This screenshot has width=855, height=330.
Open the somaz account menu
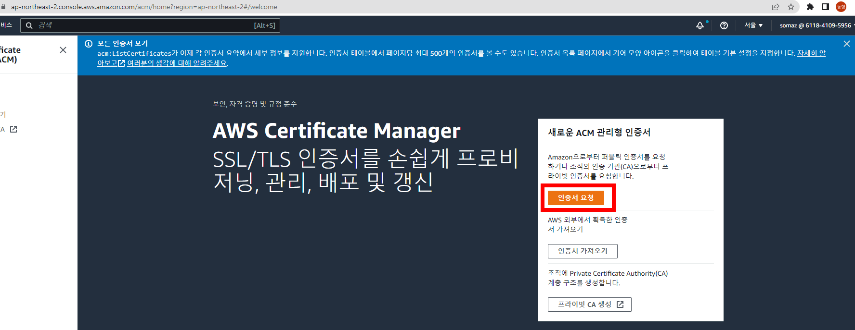[816, 25]
